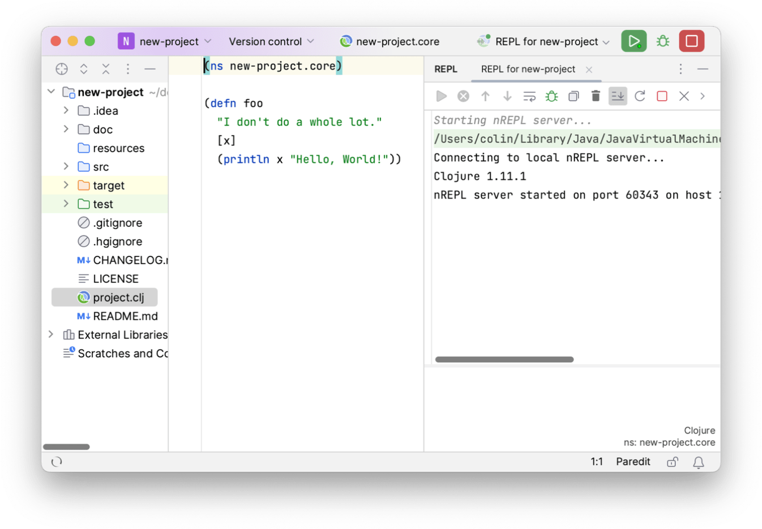Open the new-project.core editor tab

coord(389,41)
